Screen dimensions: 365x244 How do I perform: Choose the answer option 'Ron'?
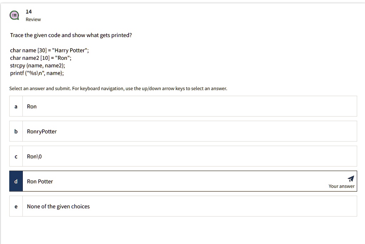pyautogui.click(x=183, y=106)
